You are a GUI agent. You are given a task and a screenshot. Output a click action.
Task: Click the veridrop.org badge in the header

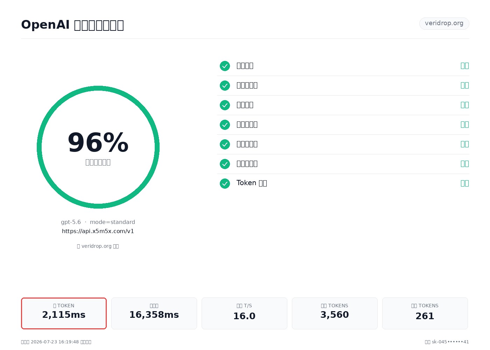[444, 23]
